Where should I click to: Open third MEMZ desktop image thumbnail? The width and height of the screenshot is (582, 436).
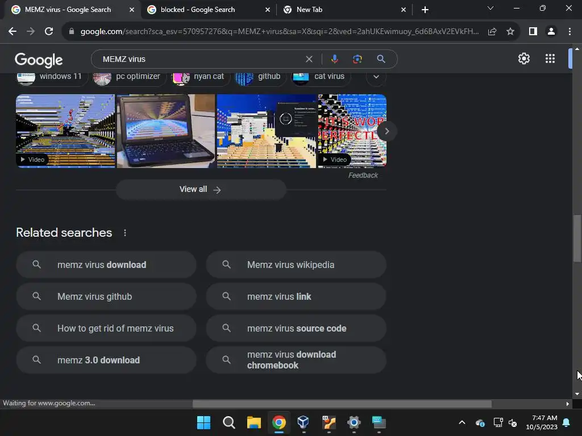267,131
